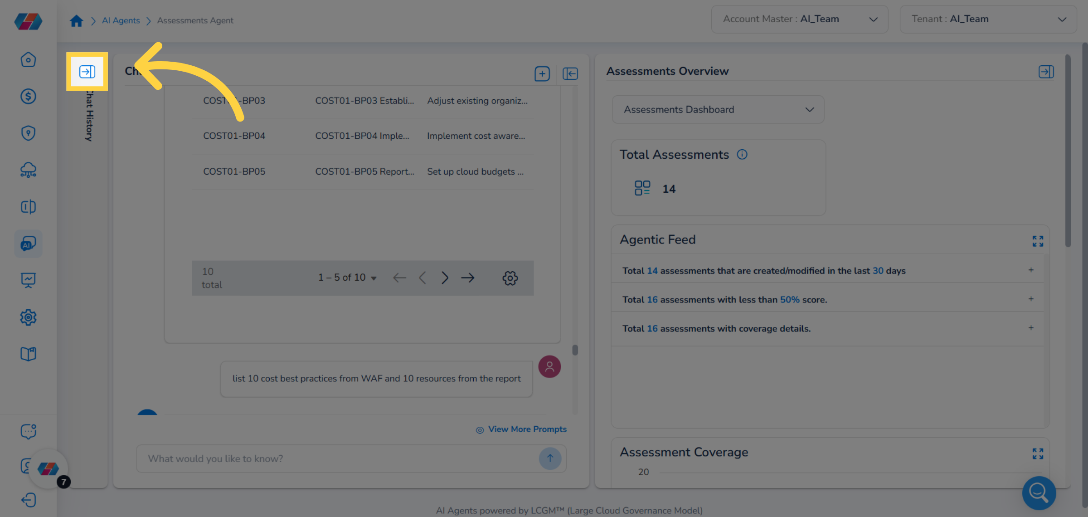Open the AI Agents sidebar icon
The height and width of the screenshot is (517, 1088).
[28, 244]
